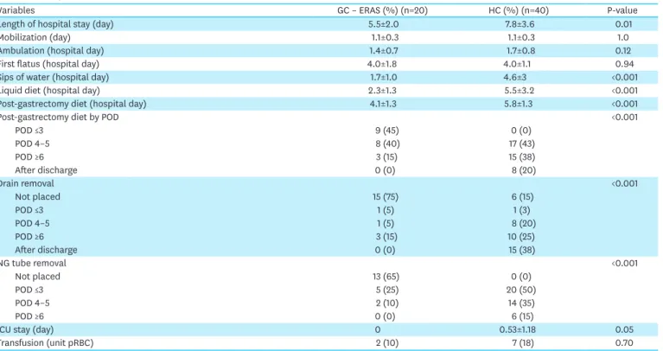Click the value '5.8±1.3'
This screenshot has width=663, height=351.
tap(519, 104)
